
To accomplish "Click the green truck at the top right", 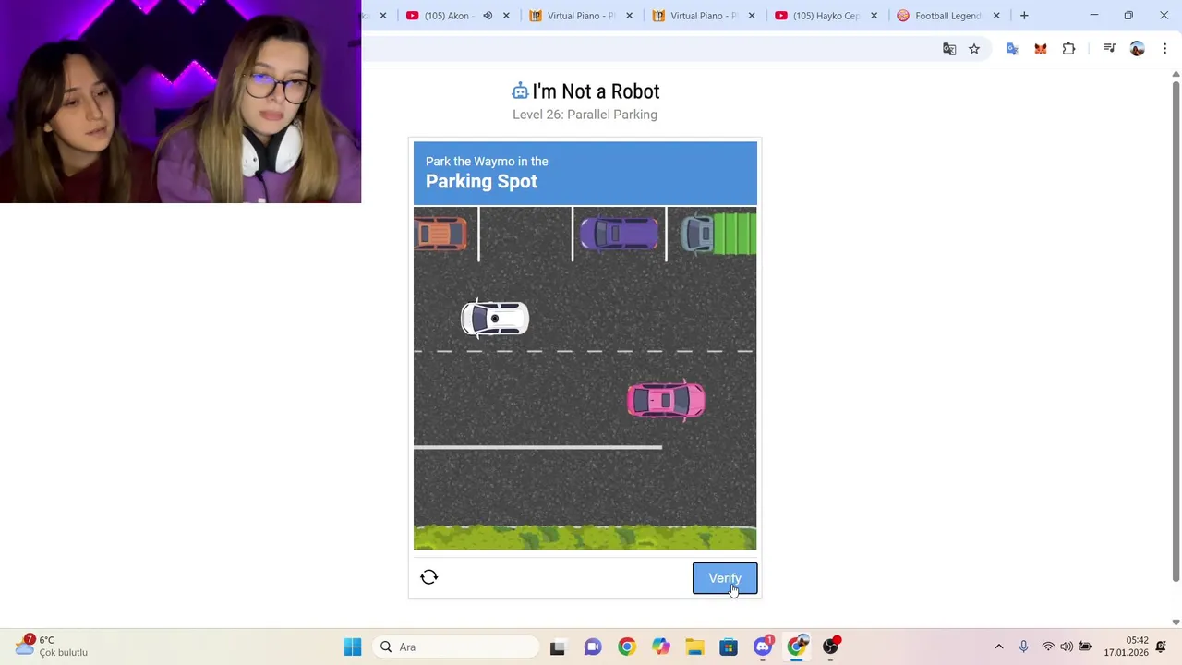I will point(718,233).
